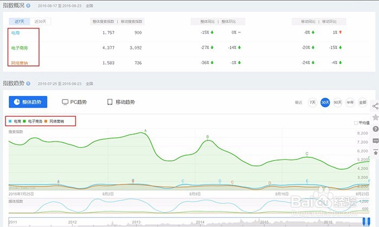Click the timeline range slider handle

pos(366,222)
